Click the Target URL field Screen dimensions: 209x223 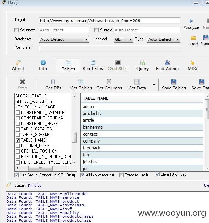[110, 21]
